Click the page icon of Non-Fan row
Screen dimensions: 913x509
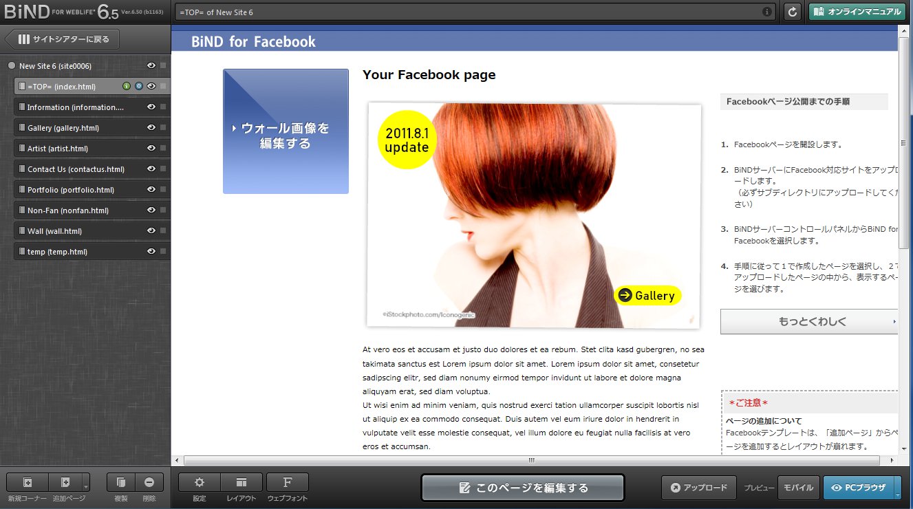(22, 210)
